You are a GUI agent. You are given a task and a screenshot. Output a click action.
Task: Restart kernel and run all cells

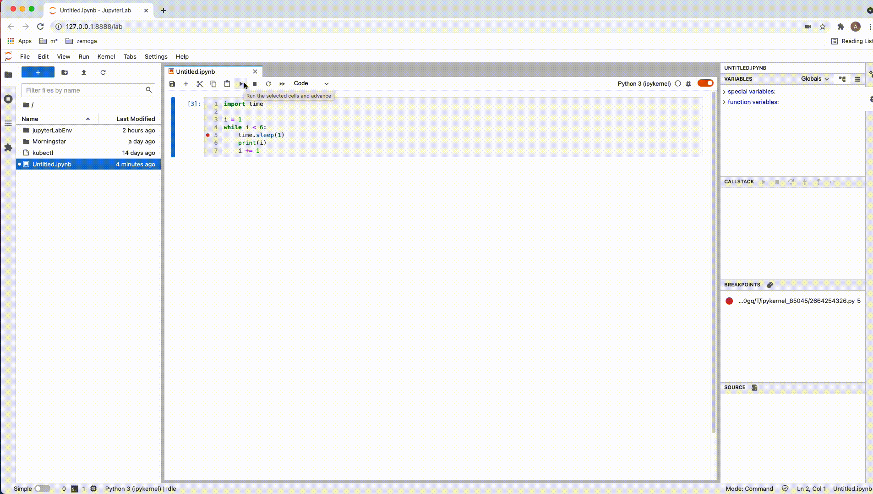pyautogui.click(x=282, y=84)
